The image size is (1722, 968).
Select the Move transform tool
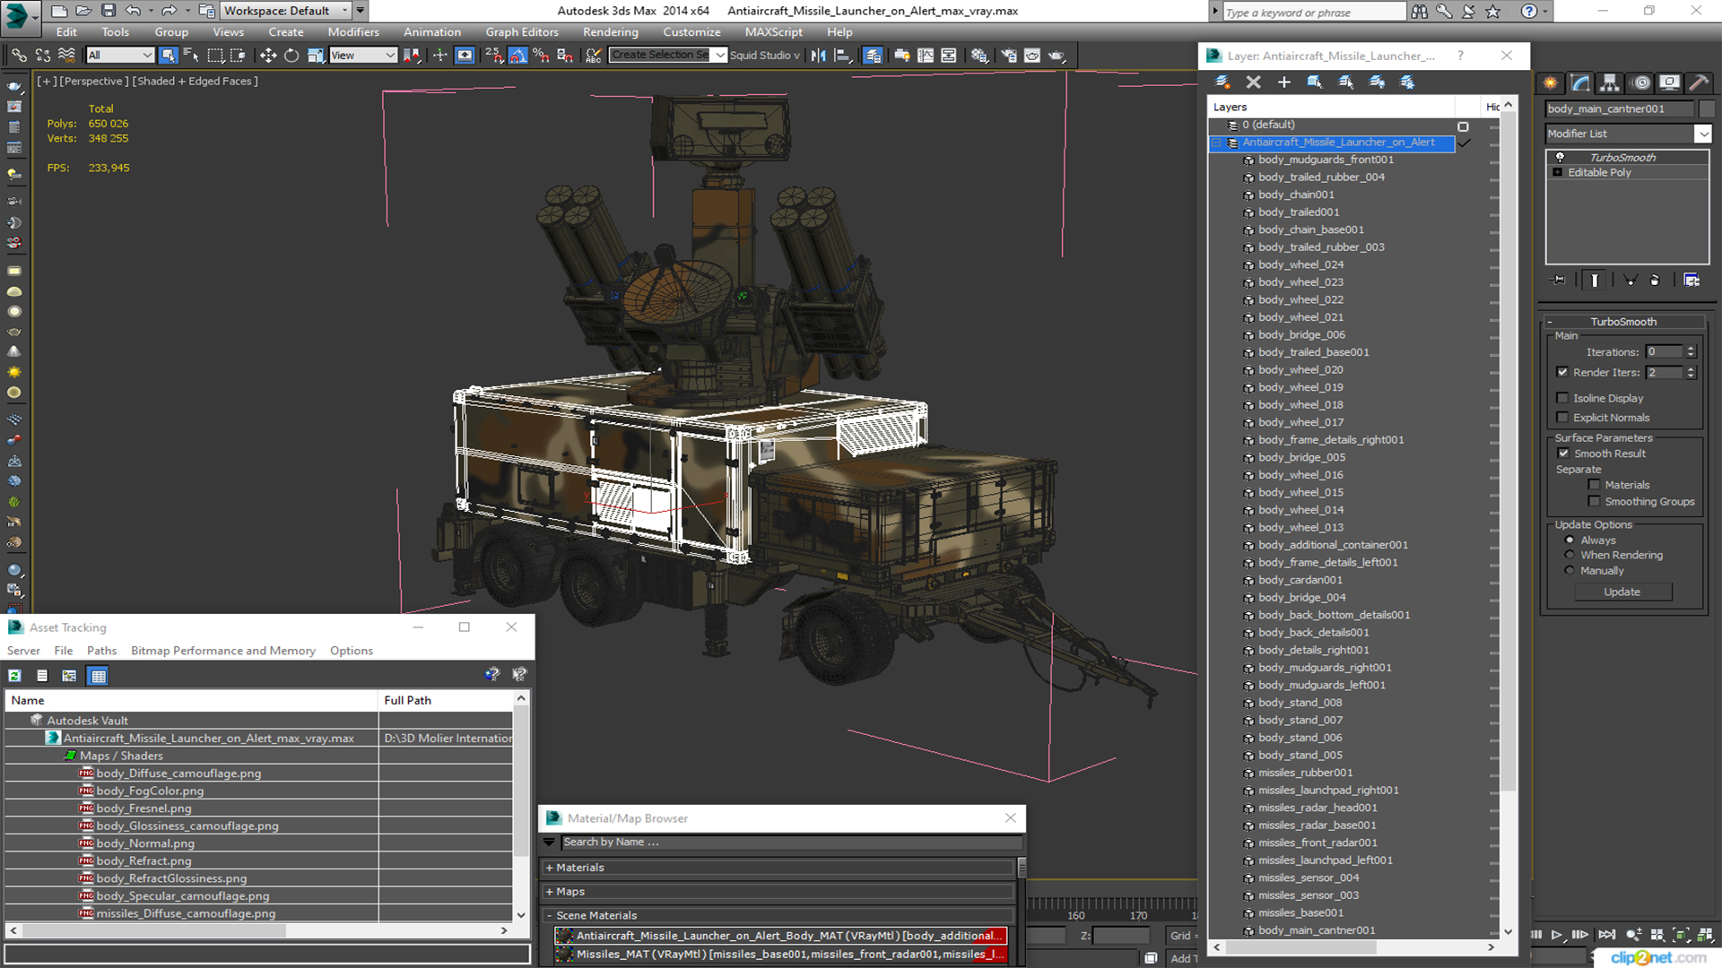click(x=267, y=56)
